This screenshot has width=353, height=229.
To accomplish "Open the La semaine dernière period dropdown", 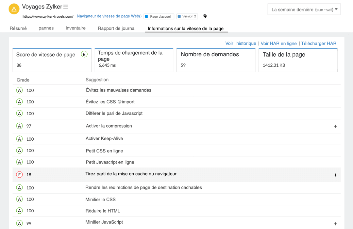I will [304, 9].
